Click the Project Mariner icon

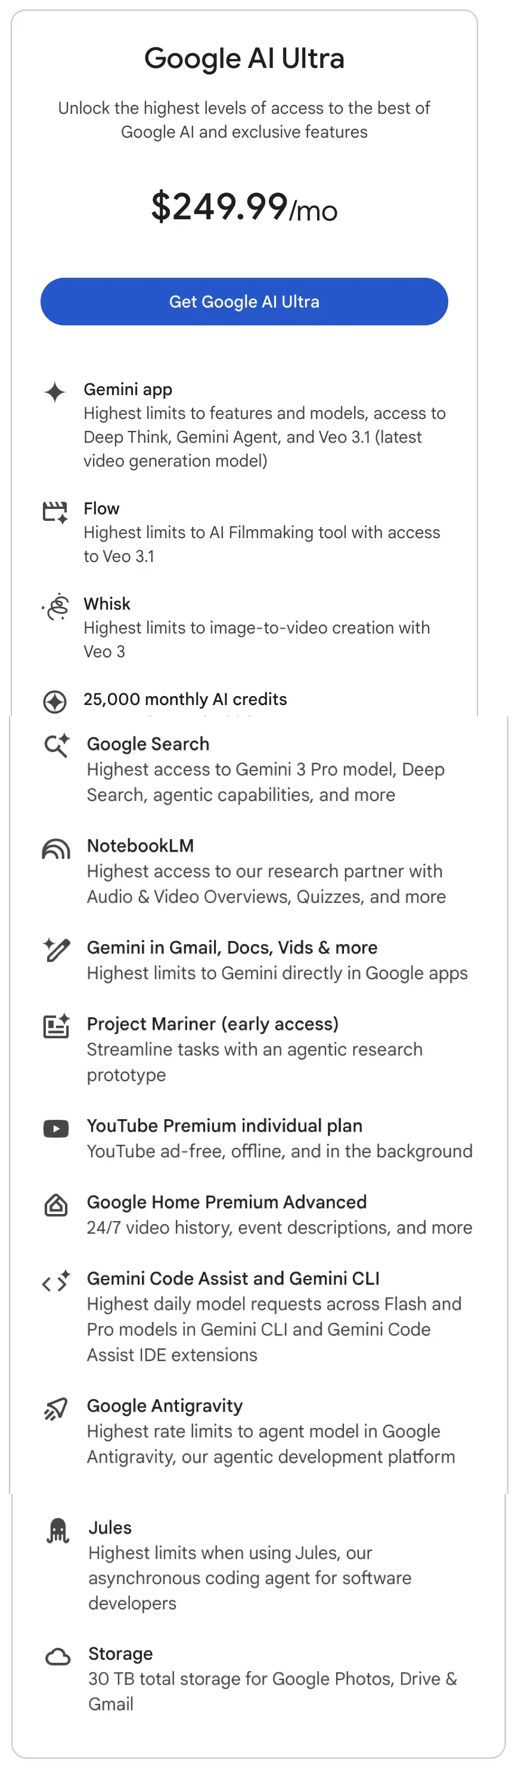[57, 1026]
